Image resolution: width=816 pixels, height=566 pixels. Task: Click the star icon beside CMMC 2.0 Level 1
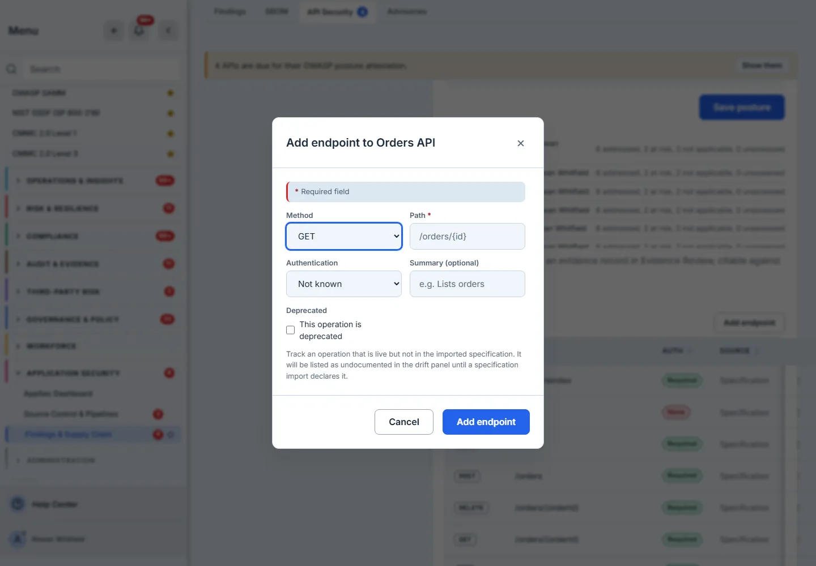click(x=170, y=134)
